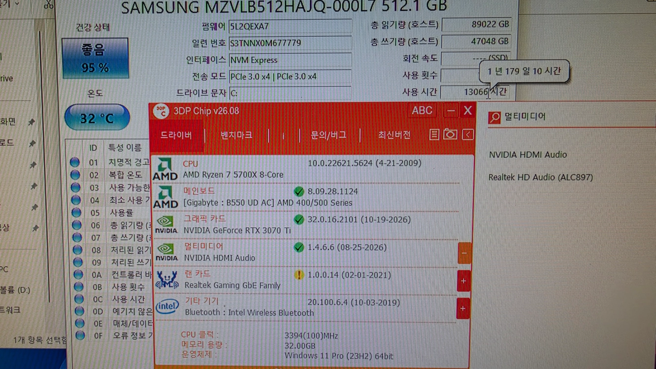Open the 문의/버그 tab
The width and height of the screenshot is (656, 369).
click(x=328, y=135)
